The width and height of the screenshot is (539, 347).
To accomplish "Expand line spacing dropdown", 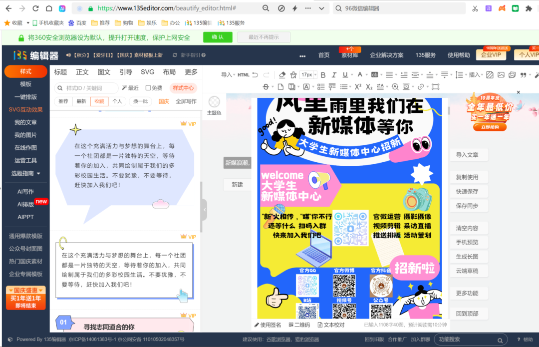I will [x=460, y=74].
